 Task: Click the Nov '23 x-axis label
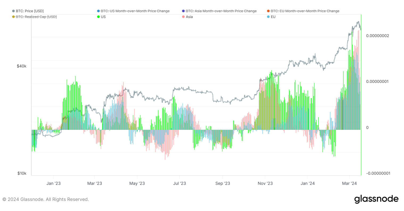(265, 183)
